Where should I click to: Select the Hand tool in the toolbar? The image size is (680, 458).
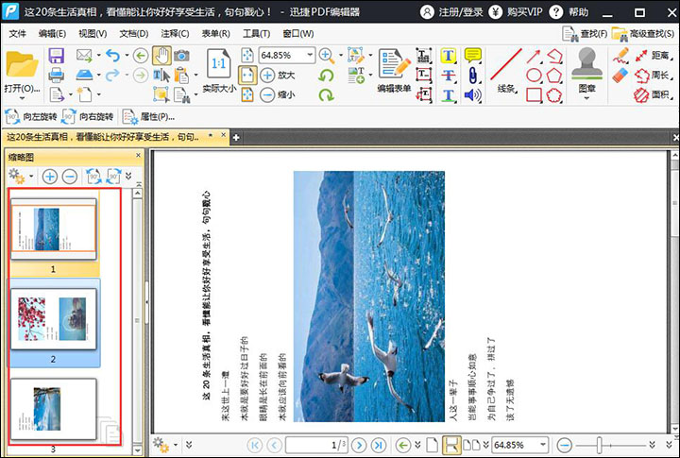pos(161,56)
